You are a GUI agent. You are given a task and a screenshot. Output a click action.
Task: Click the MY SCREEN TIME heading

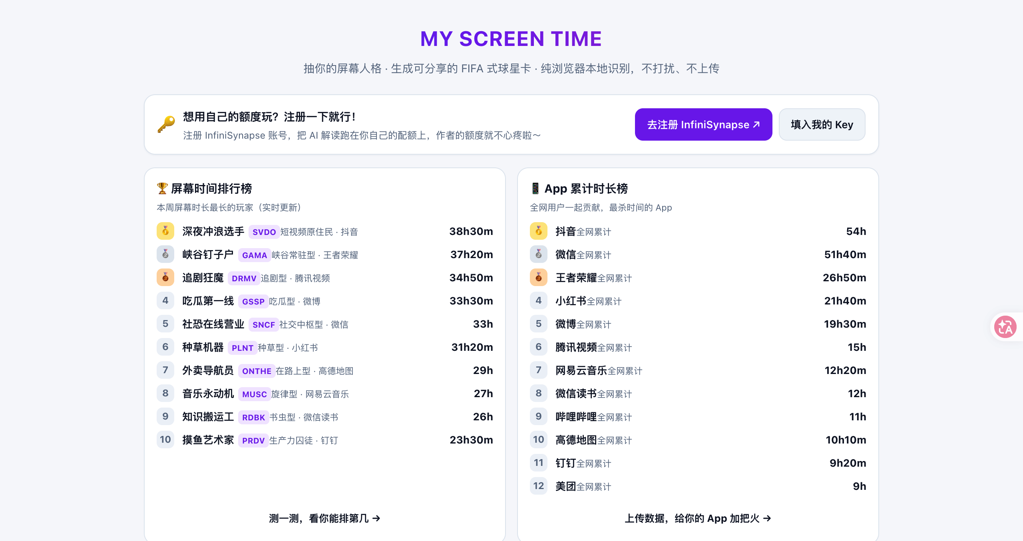click(511, 39)
